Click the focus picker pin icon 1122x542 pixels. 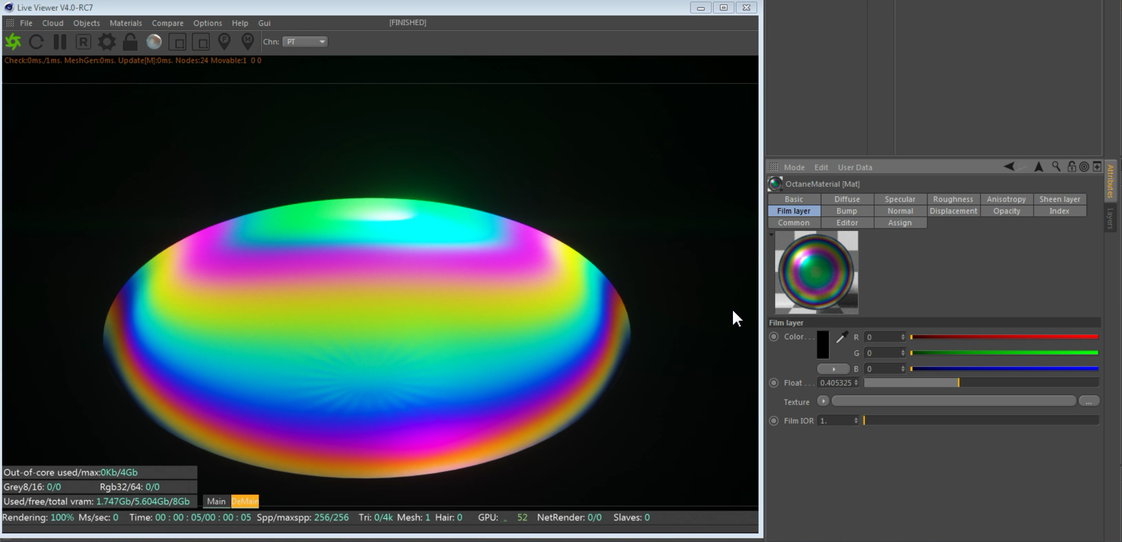(224, 42)
